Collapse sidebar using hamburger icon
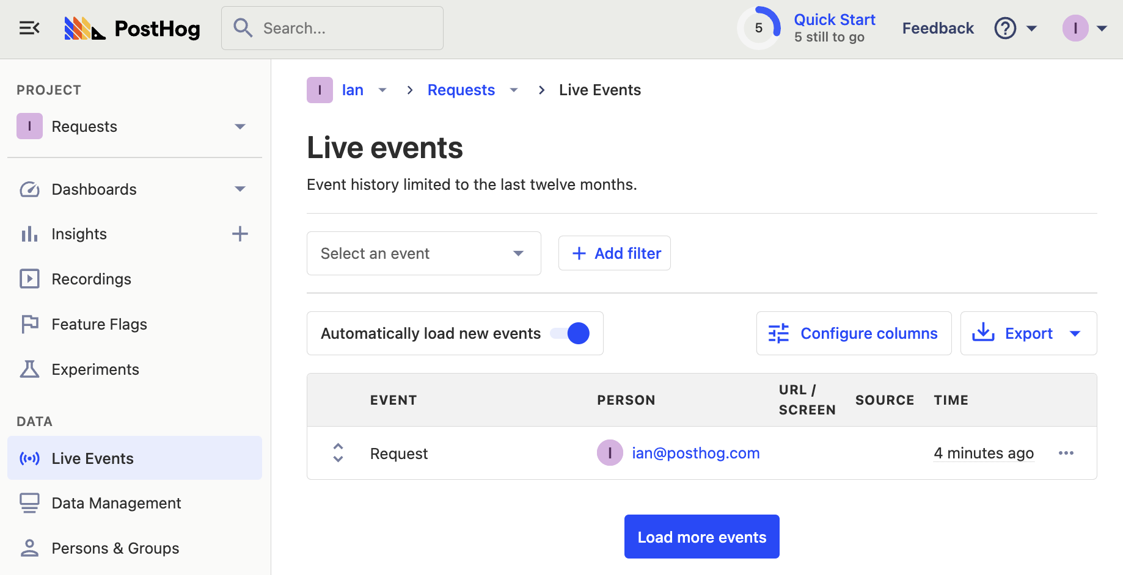This screenshot has width=1123, height=575. point(29,27)
